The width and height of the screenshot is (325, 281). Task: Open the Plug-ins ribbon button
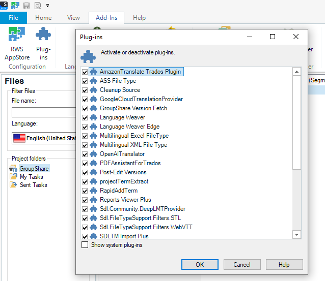(43, 43)
